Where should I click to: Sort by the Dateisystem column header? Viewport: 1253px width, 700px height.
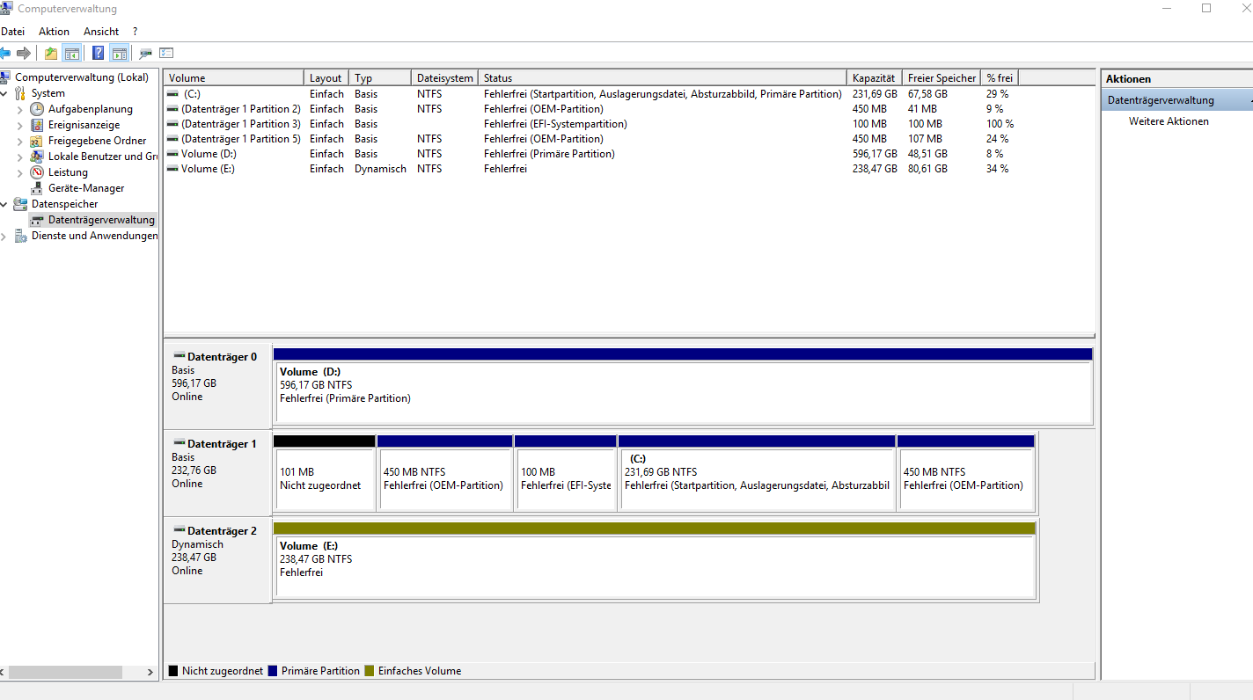(444, 78)
